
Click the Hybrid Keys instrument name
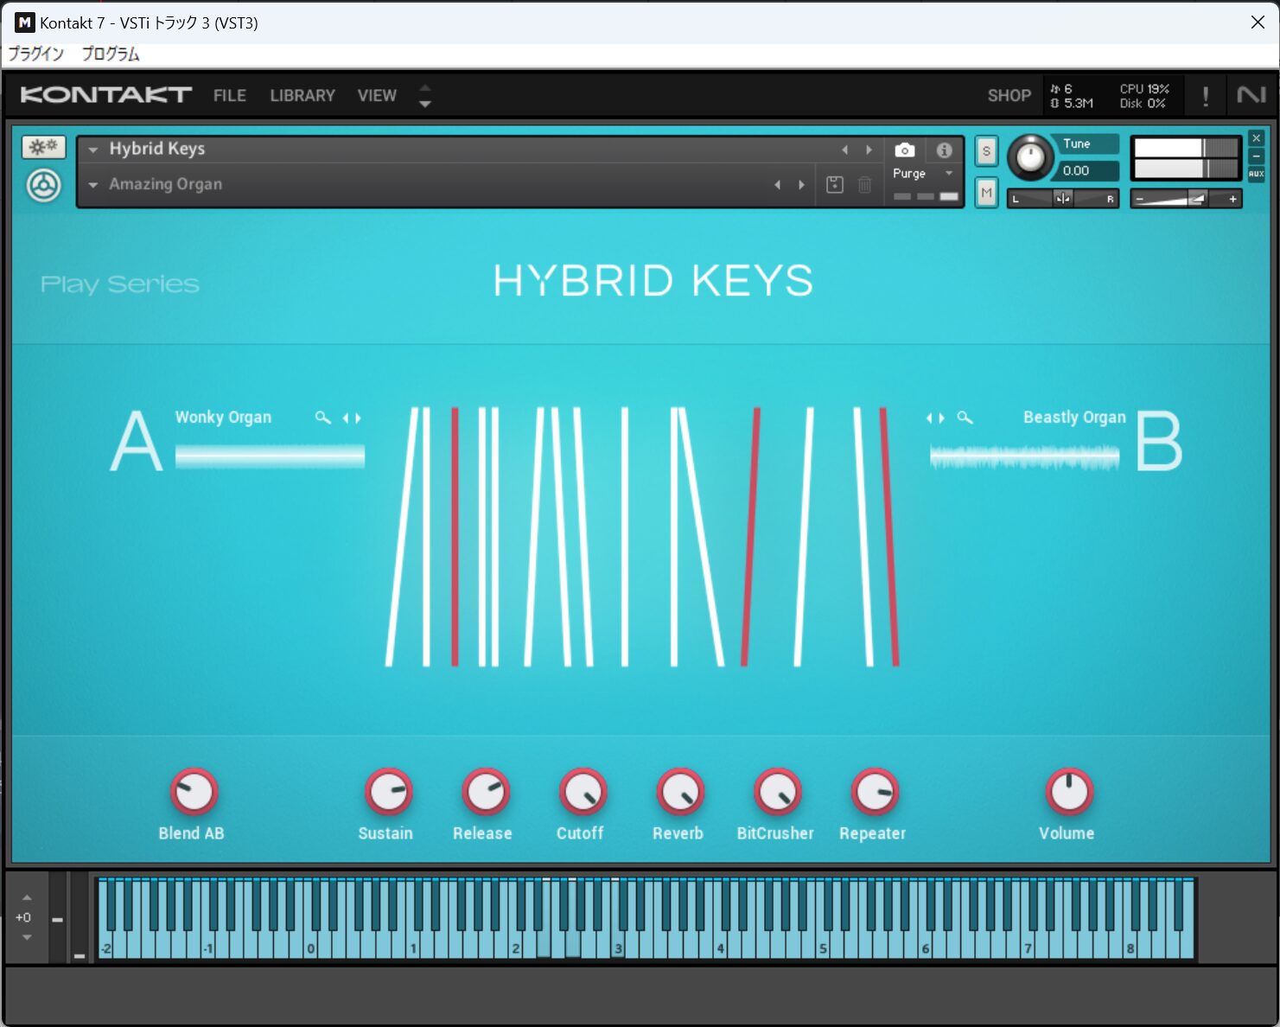pyautogui.click(x=157, y=149)
